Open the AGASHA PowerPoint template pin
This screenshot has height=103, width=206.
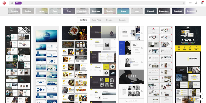click(188, 64)
